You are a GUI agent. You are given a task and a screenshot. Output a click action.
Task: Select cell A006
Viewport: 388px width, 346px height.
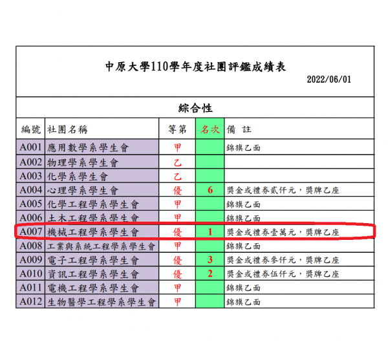tap(30, 218)
